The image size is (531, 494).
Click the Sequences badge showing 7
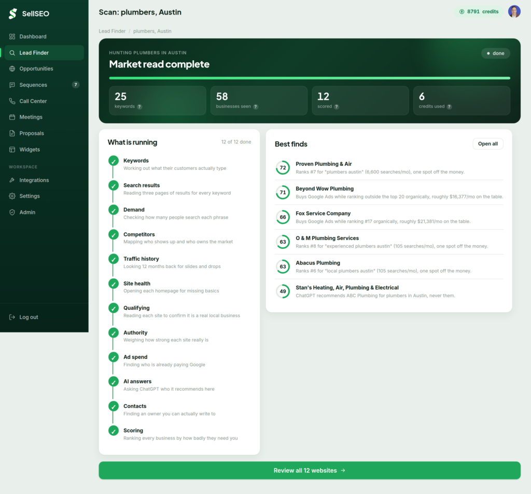point(76,85)
